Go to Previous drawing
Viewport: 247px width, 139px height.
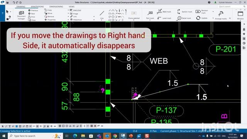[x=33, y=10]
